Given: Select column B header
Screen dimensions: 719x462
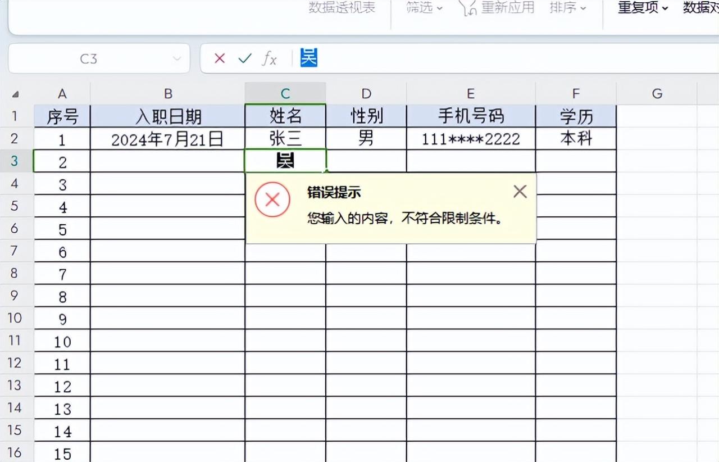Looking at the screenshot, I should coord(168,93).
